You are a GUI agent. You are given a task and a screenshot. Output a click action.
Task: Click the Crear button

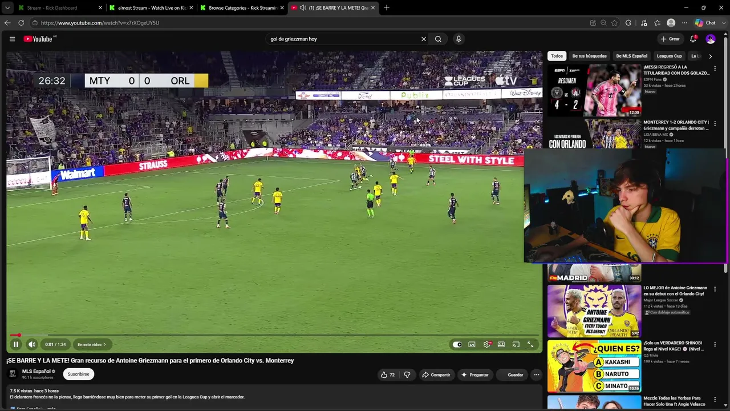tap(670, 39)
